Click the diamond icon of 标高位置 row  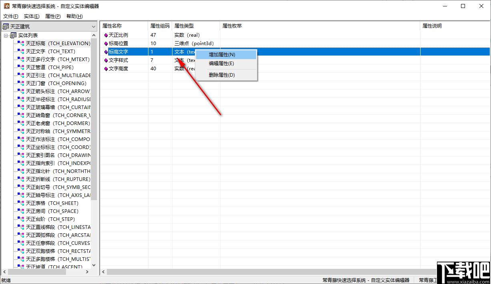click(106, 44)
